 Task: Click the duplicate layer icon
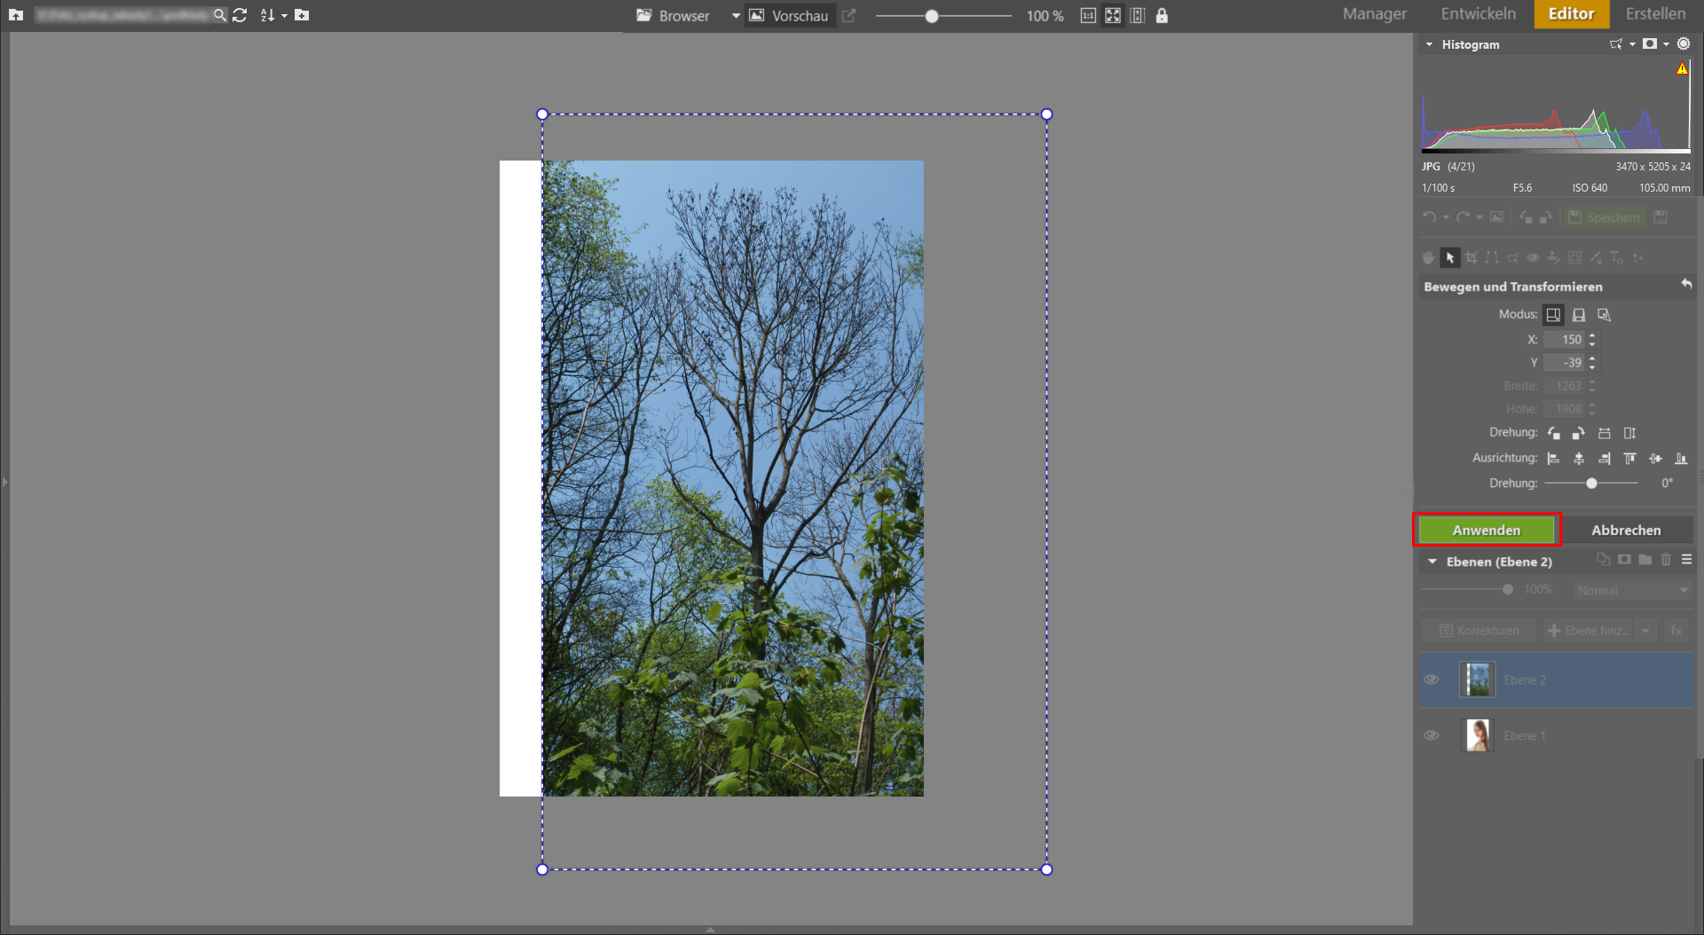click(1603, 560)
